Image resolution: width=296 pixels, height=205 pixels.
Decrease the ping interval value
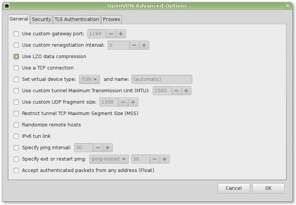coord(98,148)
